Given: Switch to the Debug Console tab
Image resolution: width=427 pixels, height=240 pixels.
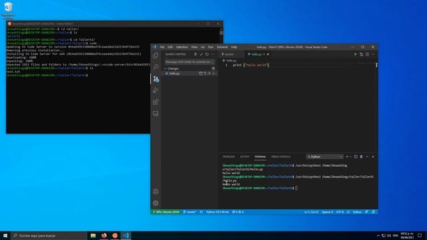Looking at the screenshot, I should (281, 157).
